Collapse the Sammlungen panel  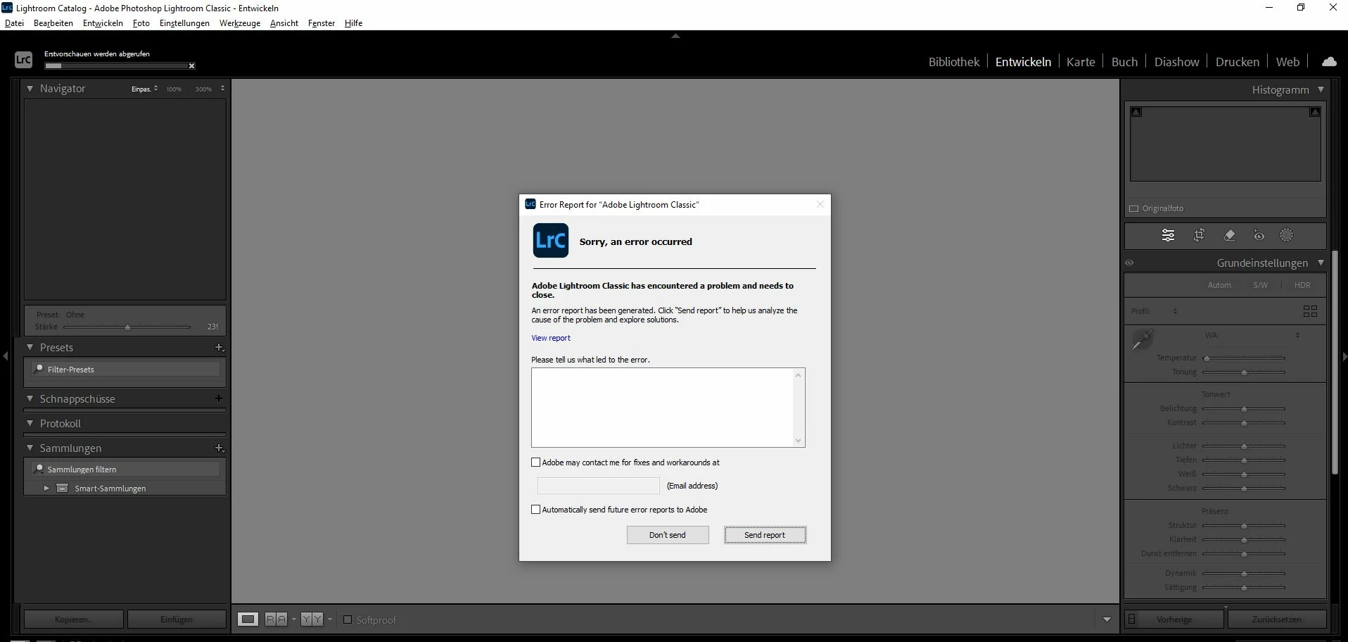point(30,448)
